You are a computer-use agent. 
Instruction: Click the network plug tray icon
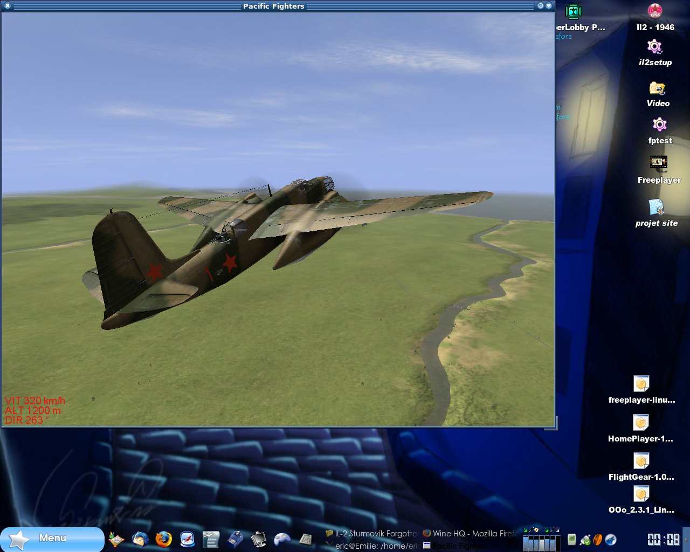click(x=585, y=539)
